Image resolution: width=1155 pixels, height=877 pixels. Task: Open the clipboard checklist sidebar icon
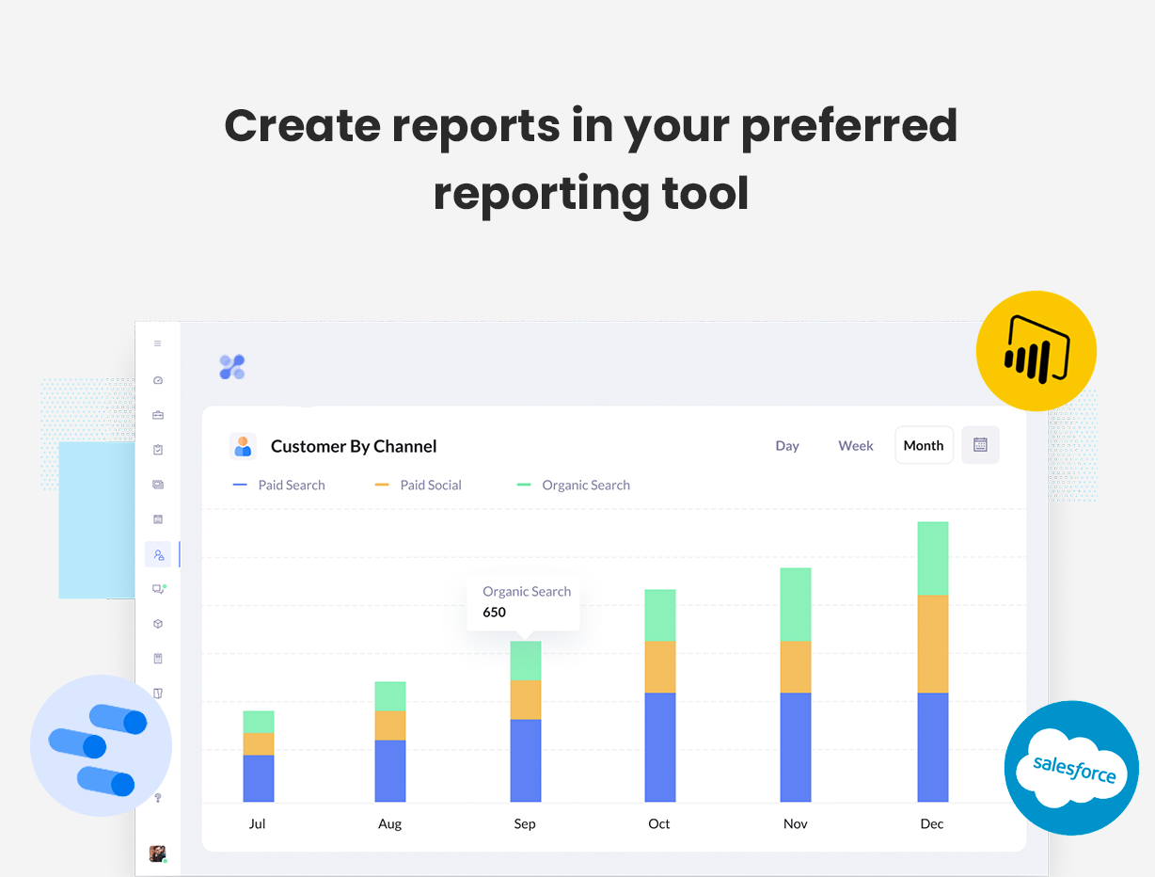pos(158,450)
